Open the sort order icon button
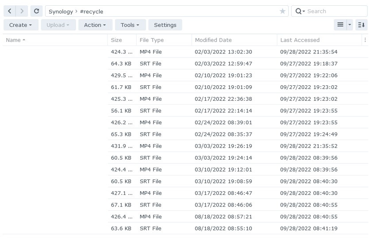Screen dimensions: 371x240 pyautogui.click(x=361, y=25)
